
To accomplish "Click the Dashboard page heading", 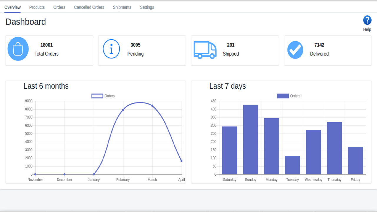I will click(x=26, y=21).
